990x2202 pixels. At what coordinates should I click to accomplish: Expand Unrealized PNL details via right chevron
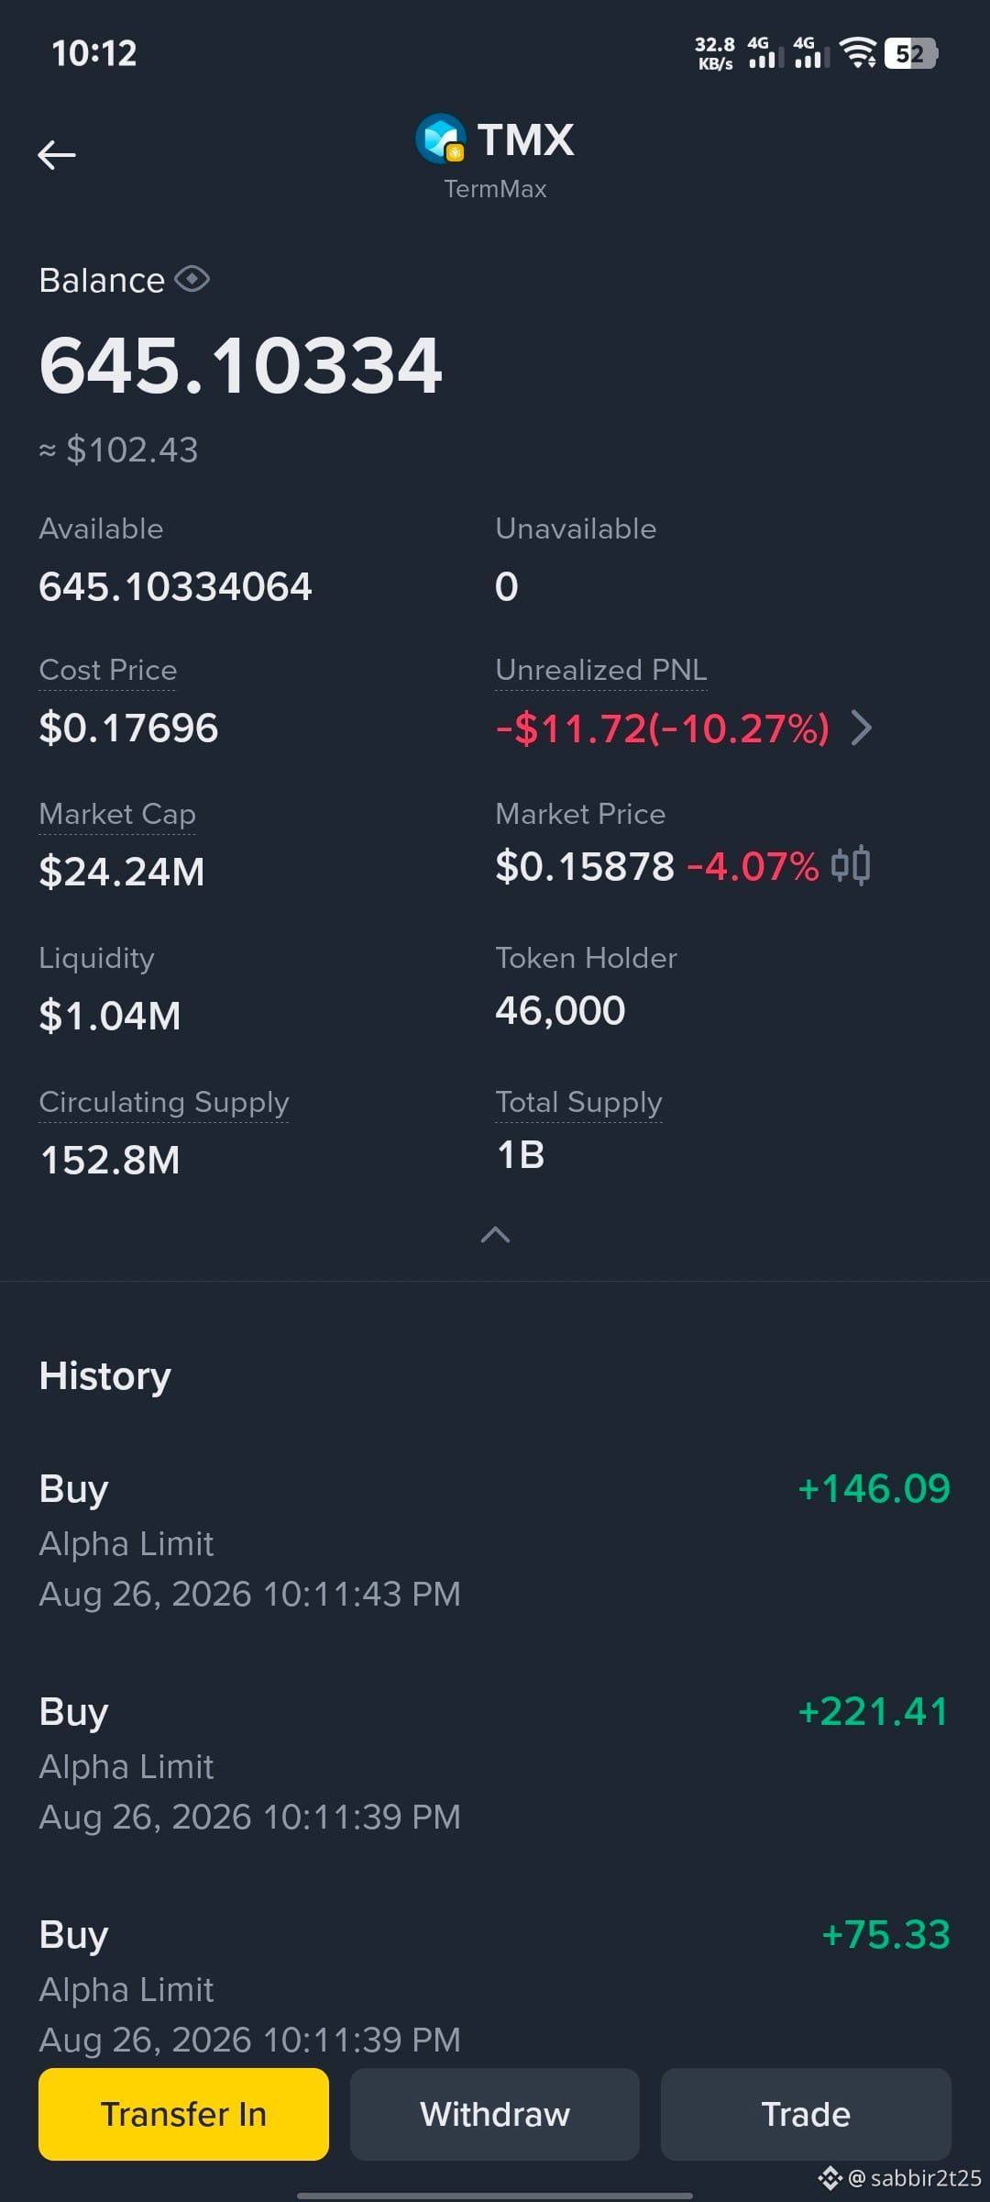(x=862, y=728)
